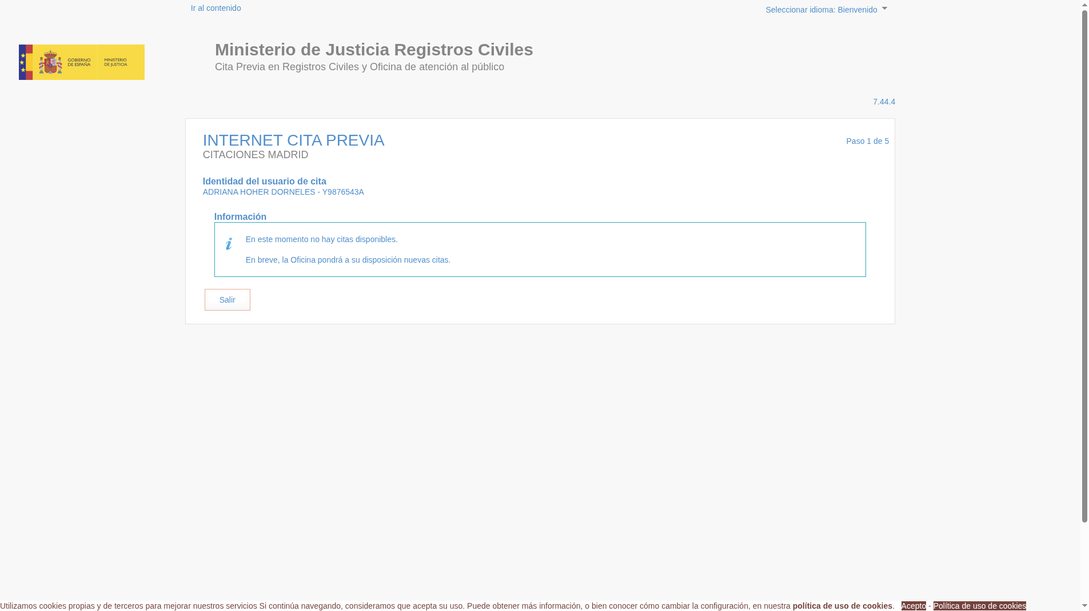1089x611 pixels.
Task: Click the vertical scrollbar thumb
Action: [x=1084, y=267]
